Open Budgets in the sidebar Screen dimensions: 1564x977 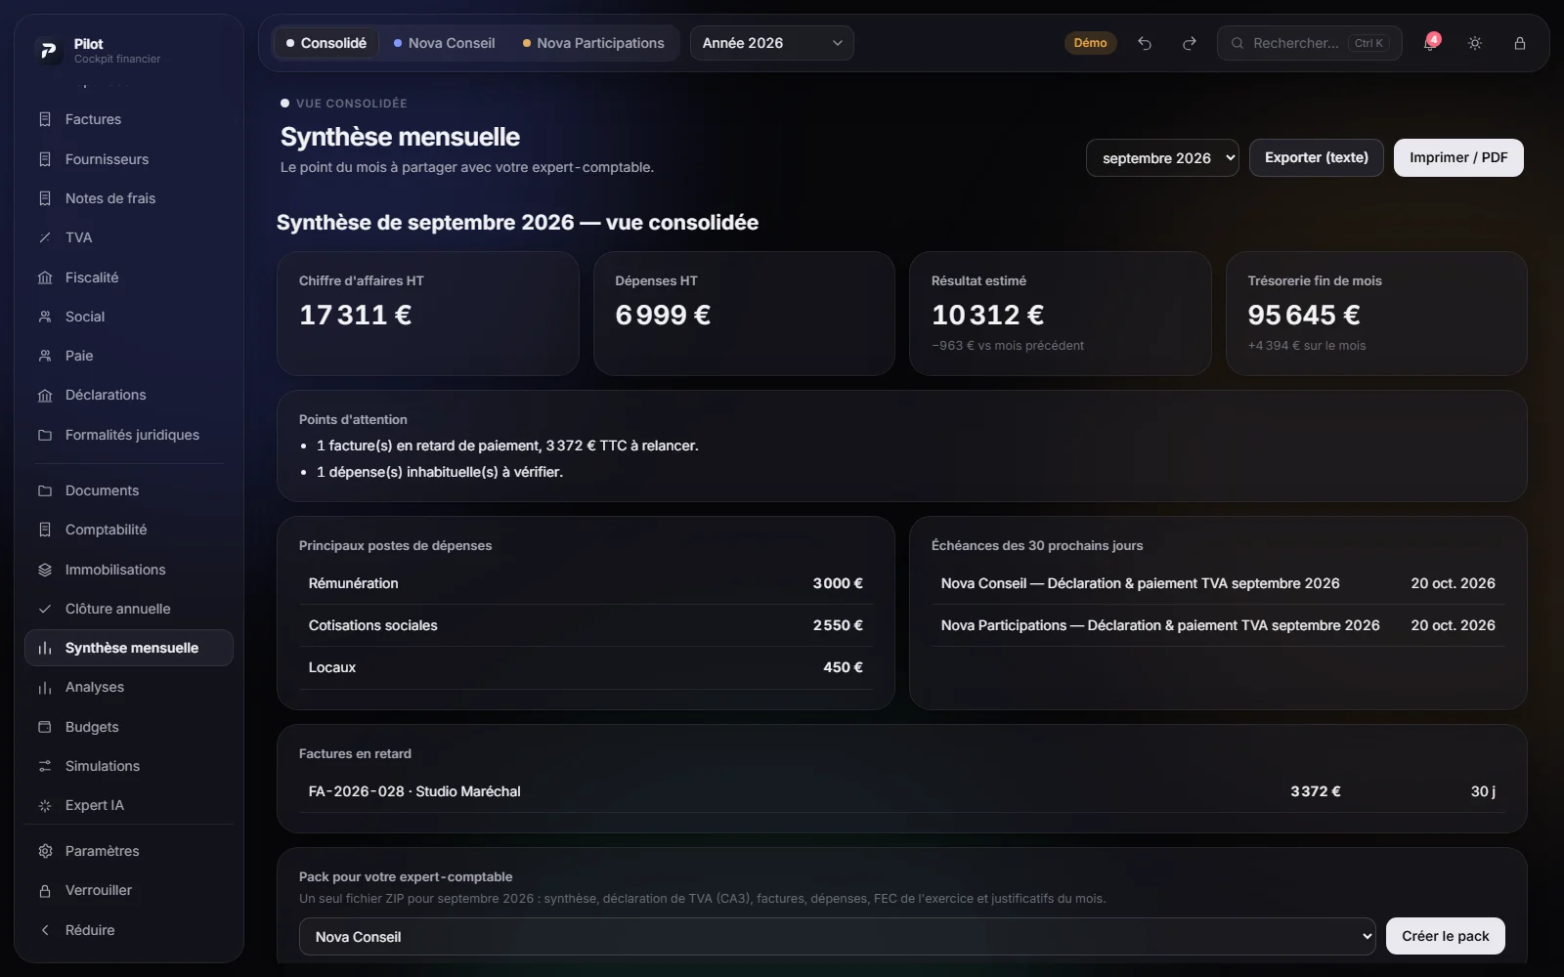[128, 727]
